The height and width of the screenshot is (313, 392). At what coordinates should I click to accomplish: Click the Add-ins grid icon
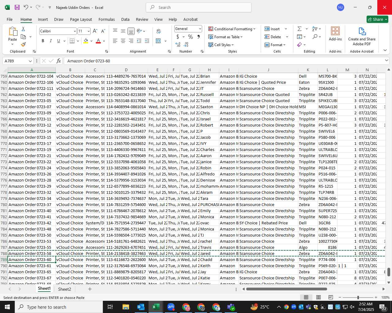[335, 31]
